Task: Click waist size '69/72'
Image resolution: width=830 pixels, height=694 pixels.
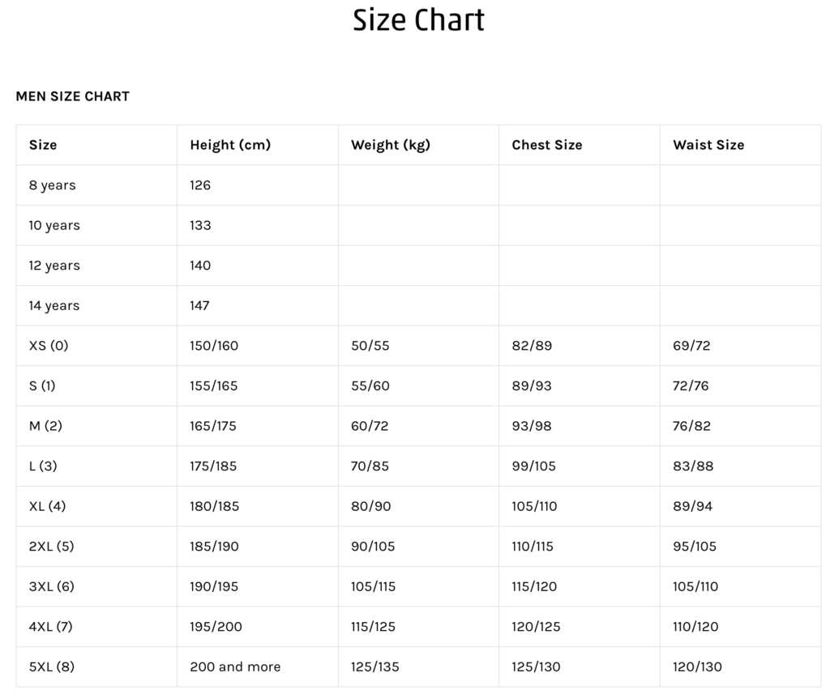Action: [x=691, y=346]
